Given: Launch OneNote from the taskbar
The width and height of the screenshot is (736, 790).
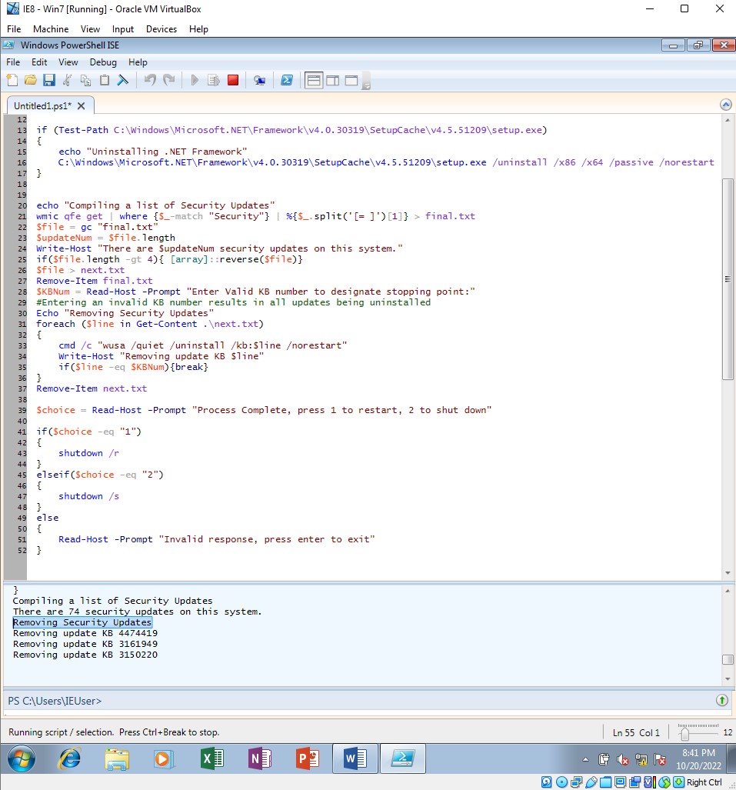Looking at the screenshot, I should pos(260,758).
